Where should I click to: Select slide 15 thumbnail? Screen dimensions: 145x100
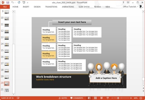(x=7, y=51)
